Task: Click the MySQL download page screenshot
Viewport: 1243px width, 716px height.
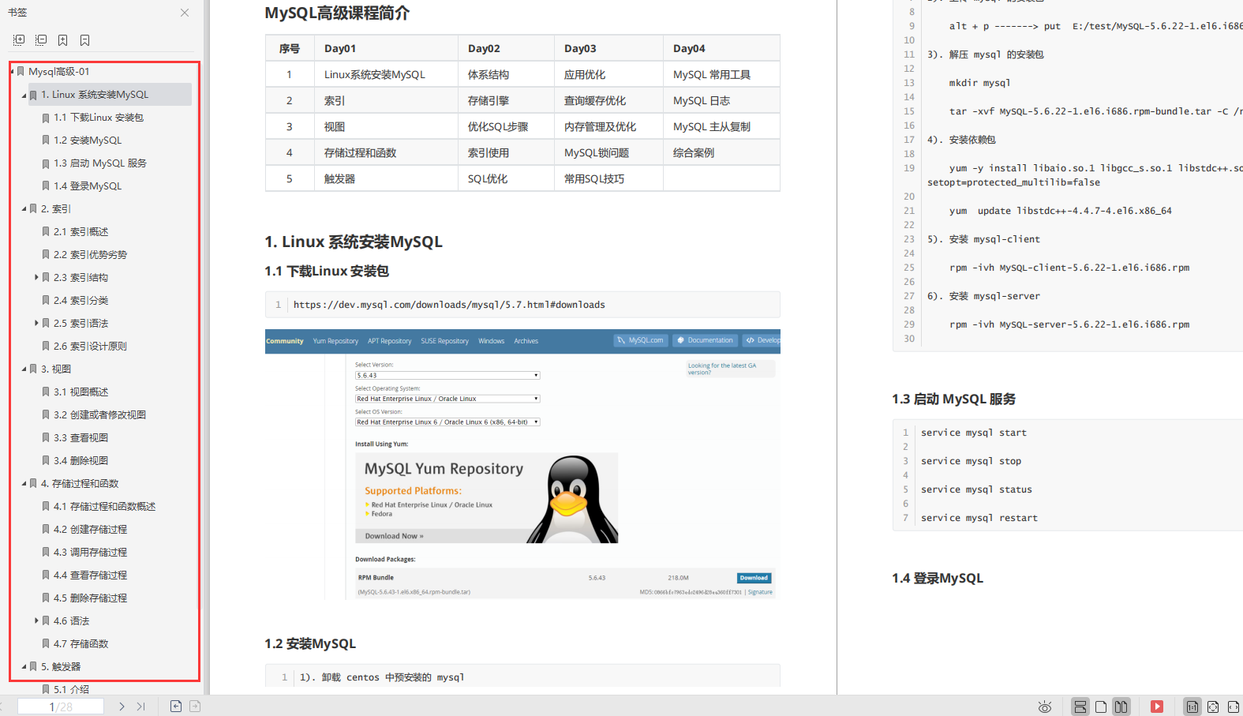Action: (x=522, y=464)
